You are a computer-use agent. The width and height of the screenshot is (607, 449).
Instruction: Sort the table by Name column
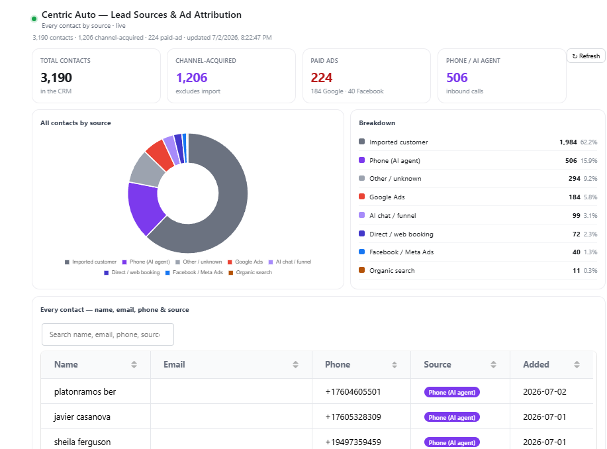[x=134, y=364]
